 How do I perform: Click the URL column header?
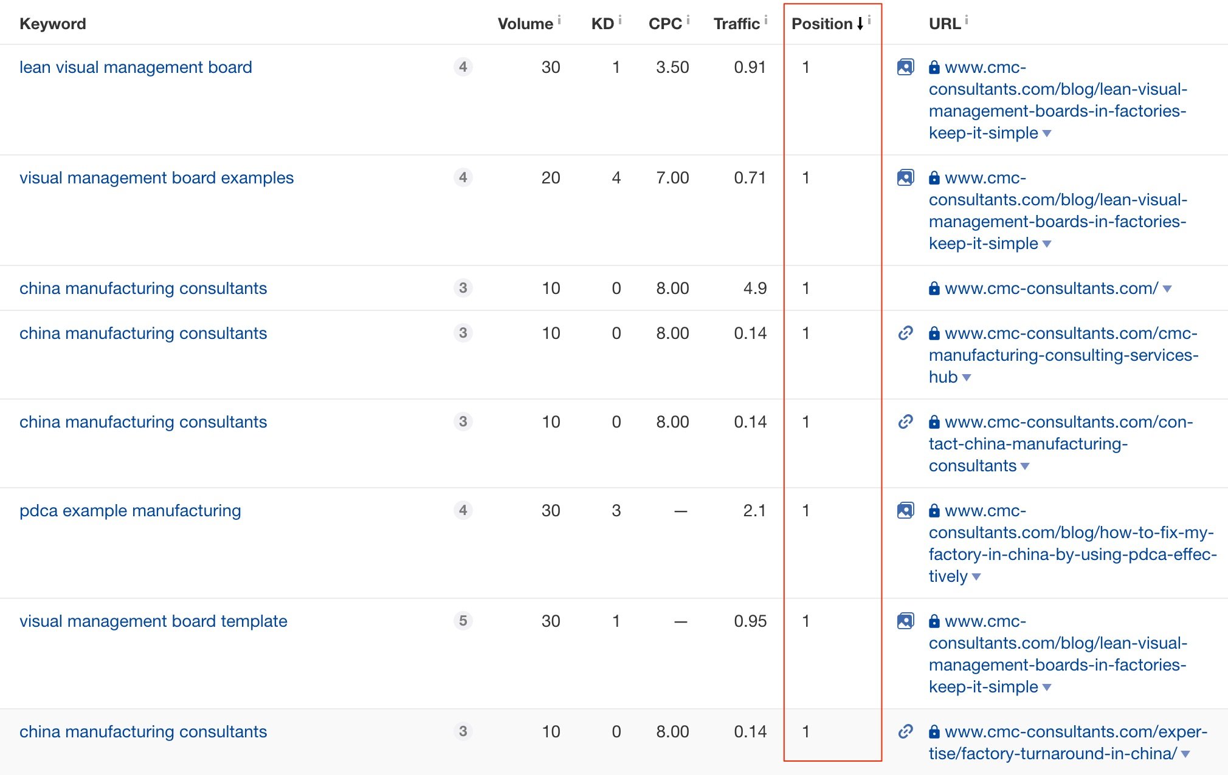tap(945, 24)
